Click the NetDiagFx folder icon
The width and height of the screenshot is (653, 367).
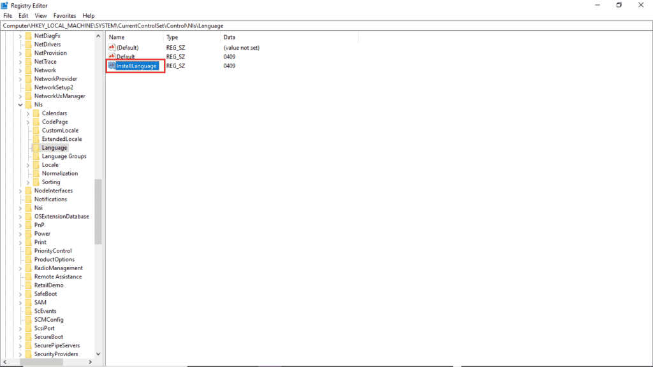pos(28,36)
